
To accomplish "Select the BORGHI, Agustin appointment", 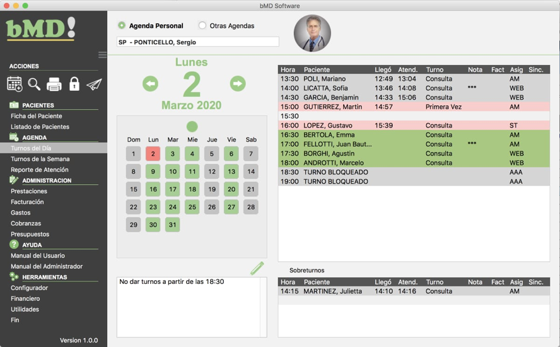I will pyautogui.click(x=414, y=153).
